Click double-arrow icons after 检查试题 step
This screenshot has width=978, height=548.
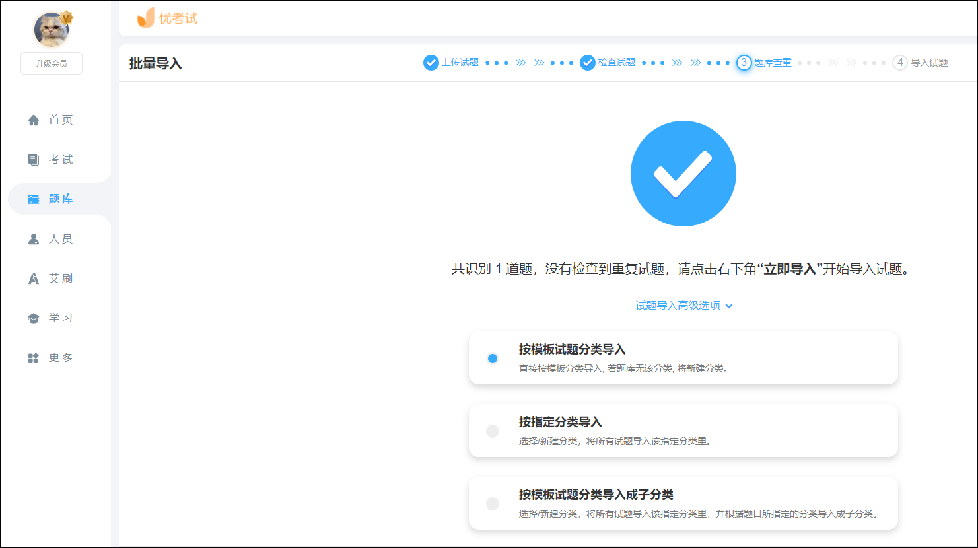[687, 63]
